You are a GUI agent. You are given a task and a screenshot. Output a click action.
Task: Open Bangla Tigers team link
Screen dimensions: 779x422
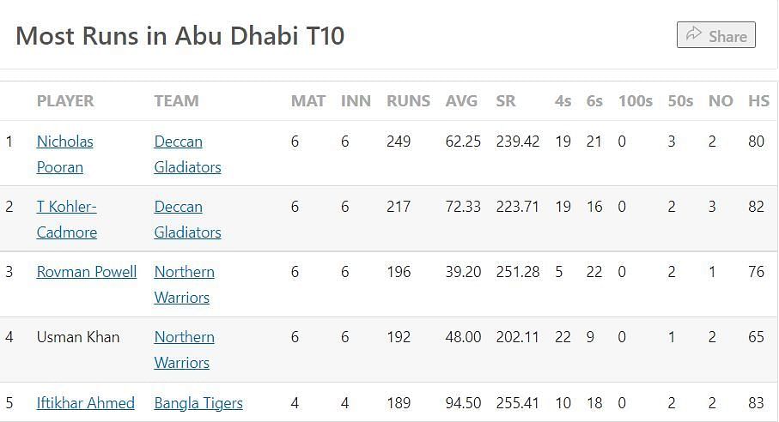click(198, 403)
